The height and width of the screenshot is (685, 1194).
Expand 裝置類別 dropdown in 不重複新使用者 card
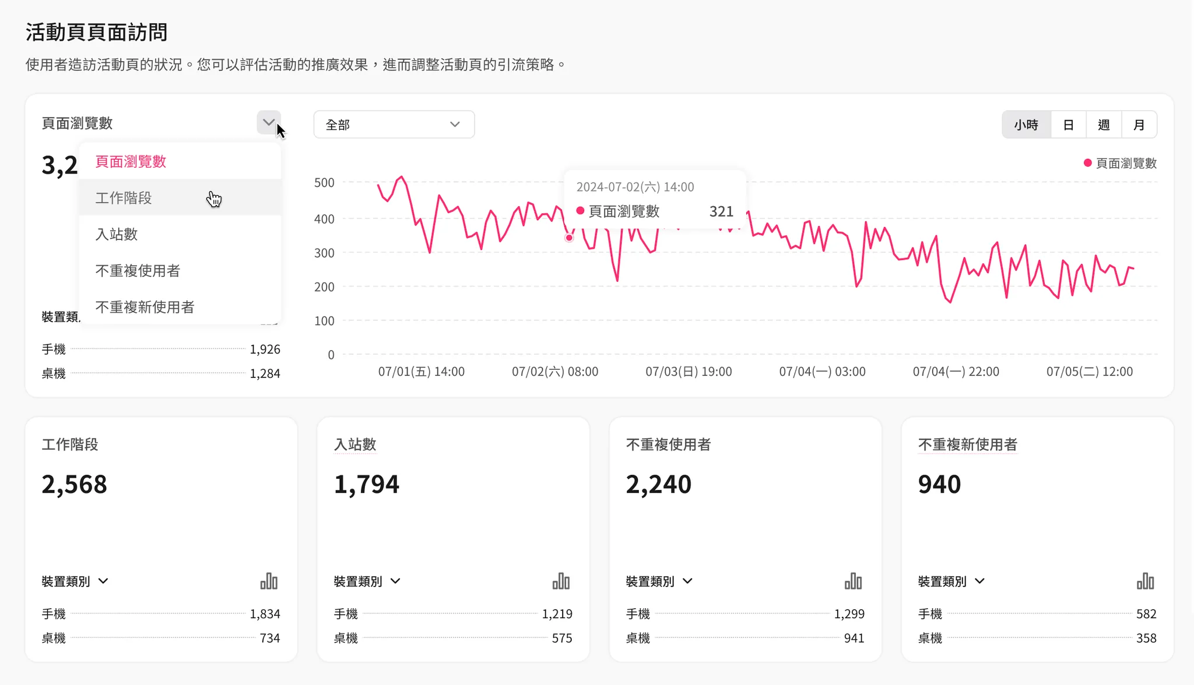(x=951, y=581)
